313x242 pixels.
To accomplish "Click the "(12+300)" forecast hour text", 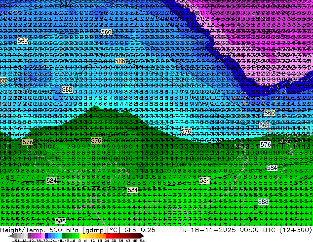I will tap(296, 230).
